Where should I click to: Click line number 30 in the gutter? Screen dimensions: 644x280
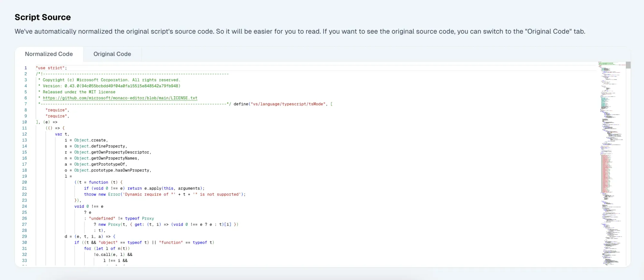(x=24, y=242)
